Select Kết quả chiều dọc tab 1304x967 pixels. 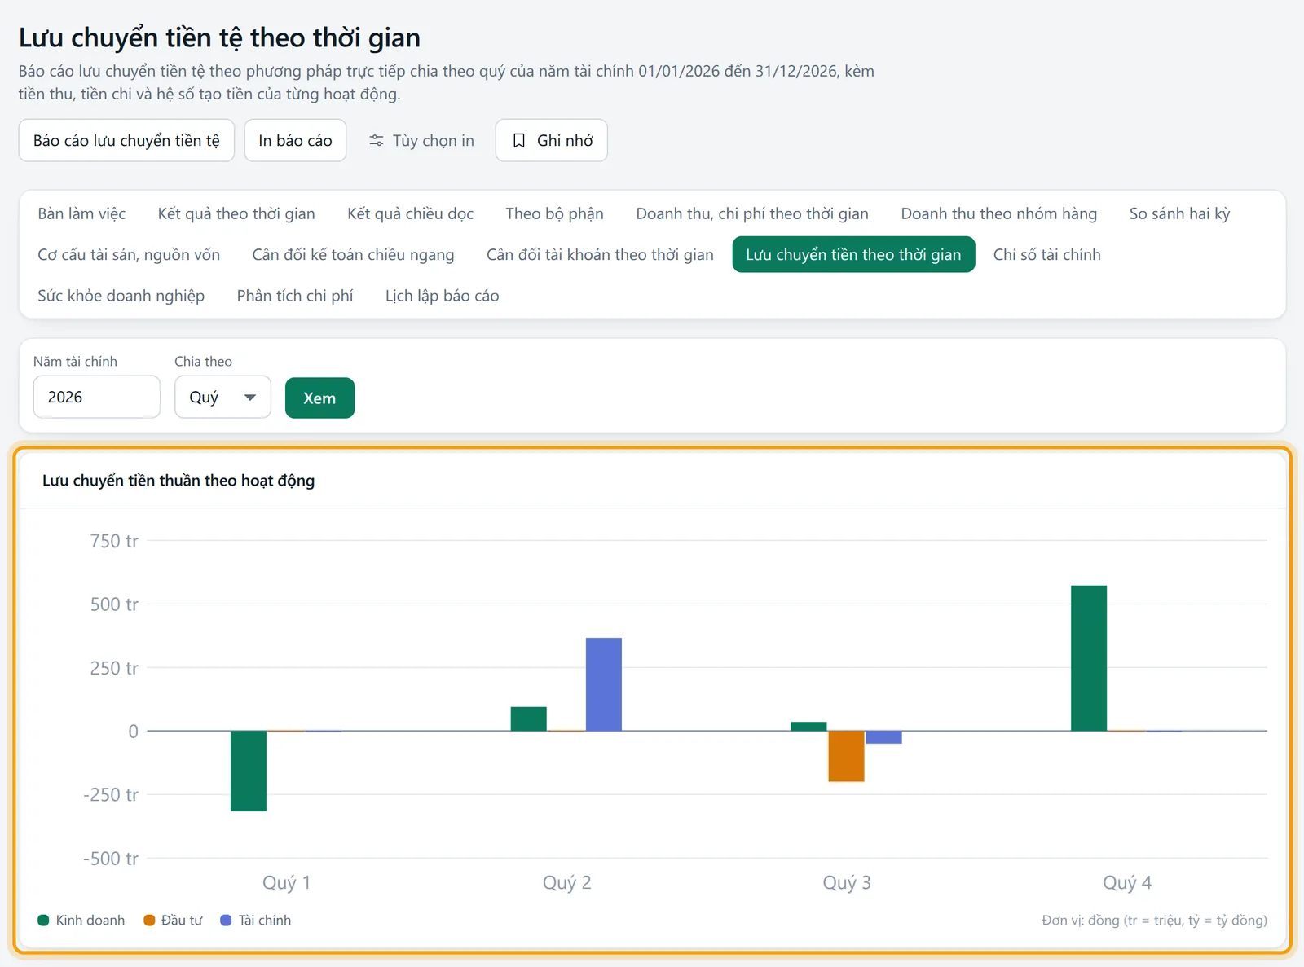410,213
